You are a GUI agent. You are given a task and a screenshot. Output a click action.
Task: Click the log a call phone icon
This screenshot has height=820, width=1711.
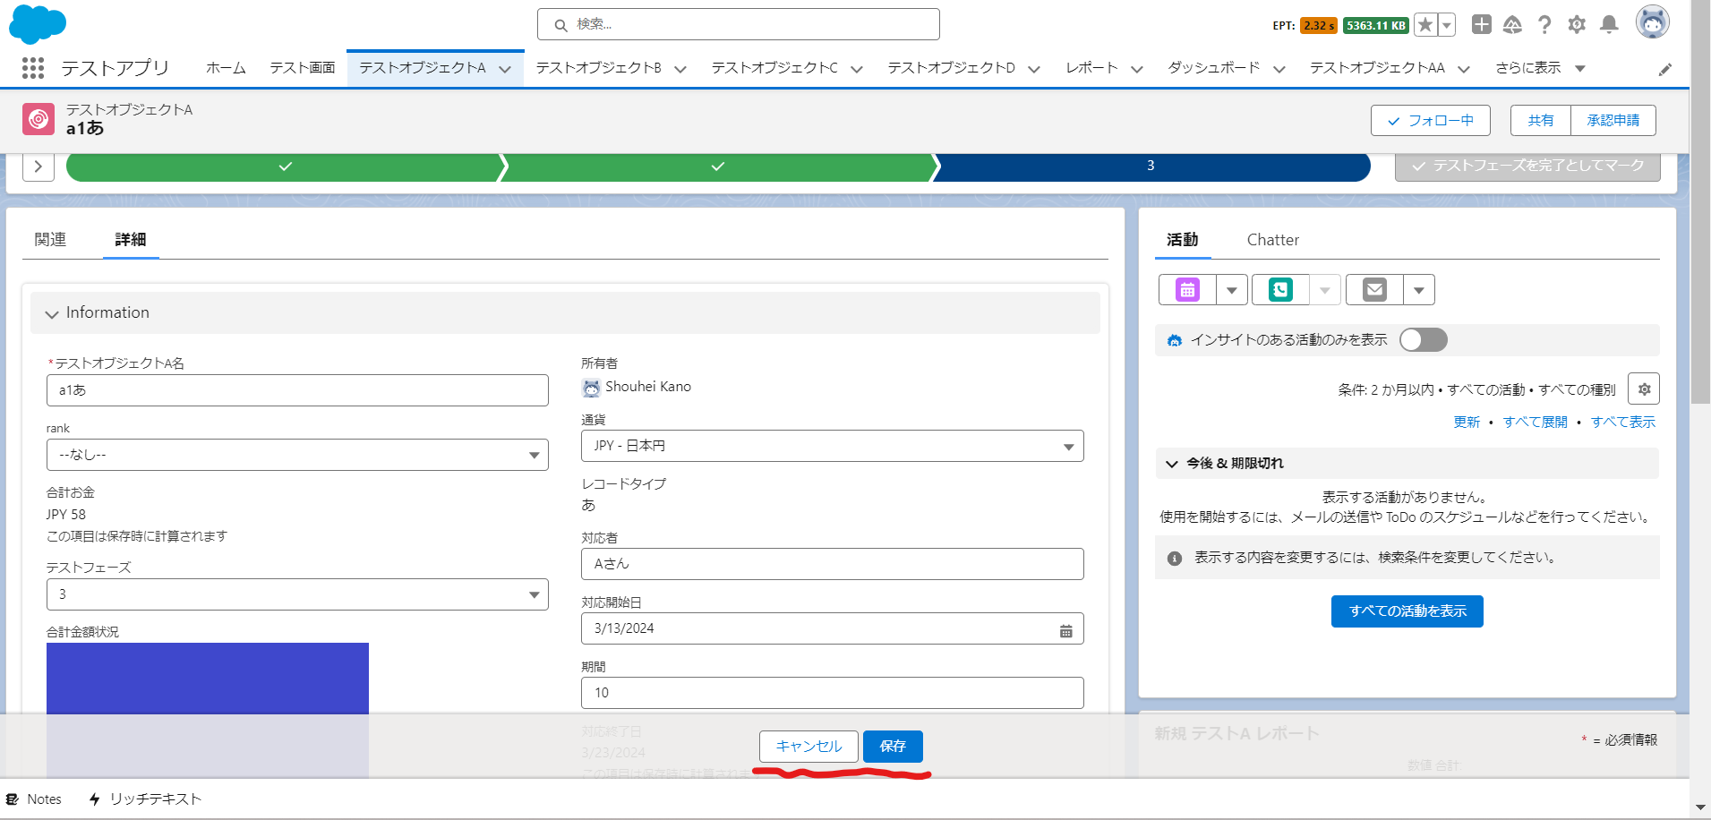1280,290
